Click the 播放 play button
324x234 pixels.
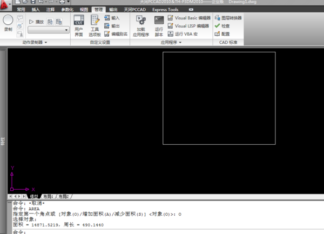pos(36,22)
